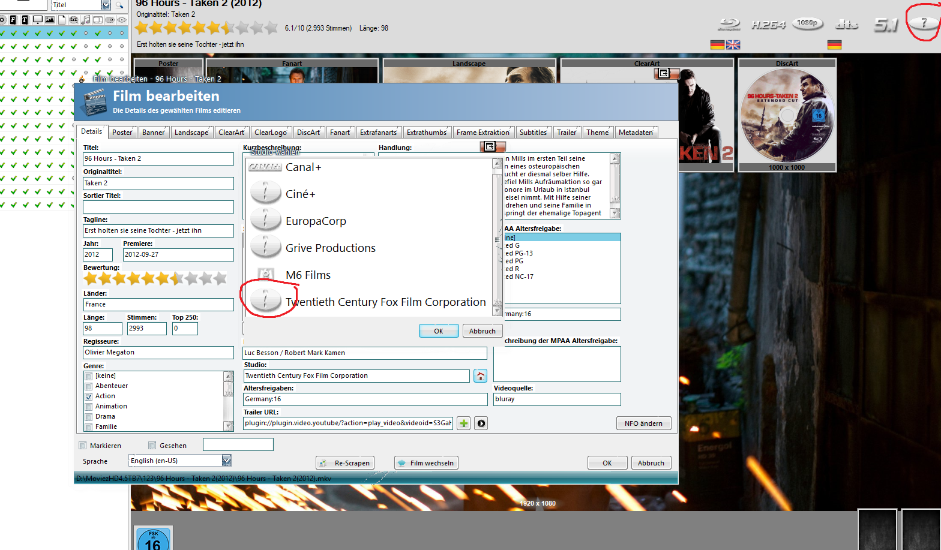941x550 pixels.
Task: Select Rated PG-13 in MPAA list
Action: pos(562,254)
